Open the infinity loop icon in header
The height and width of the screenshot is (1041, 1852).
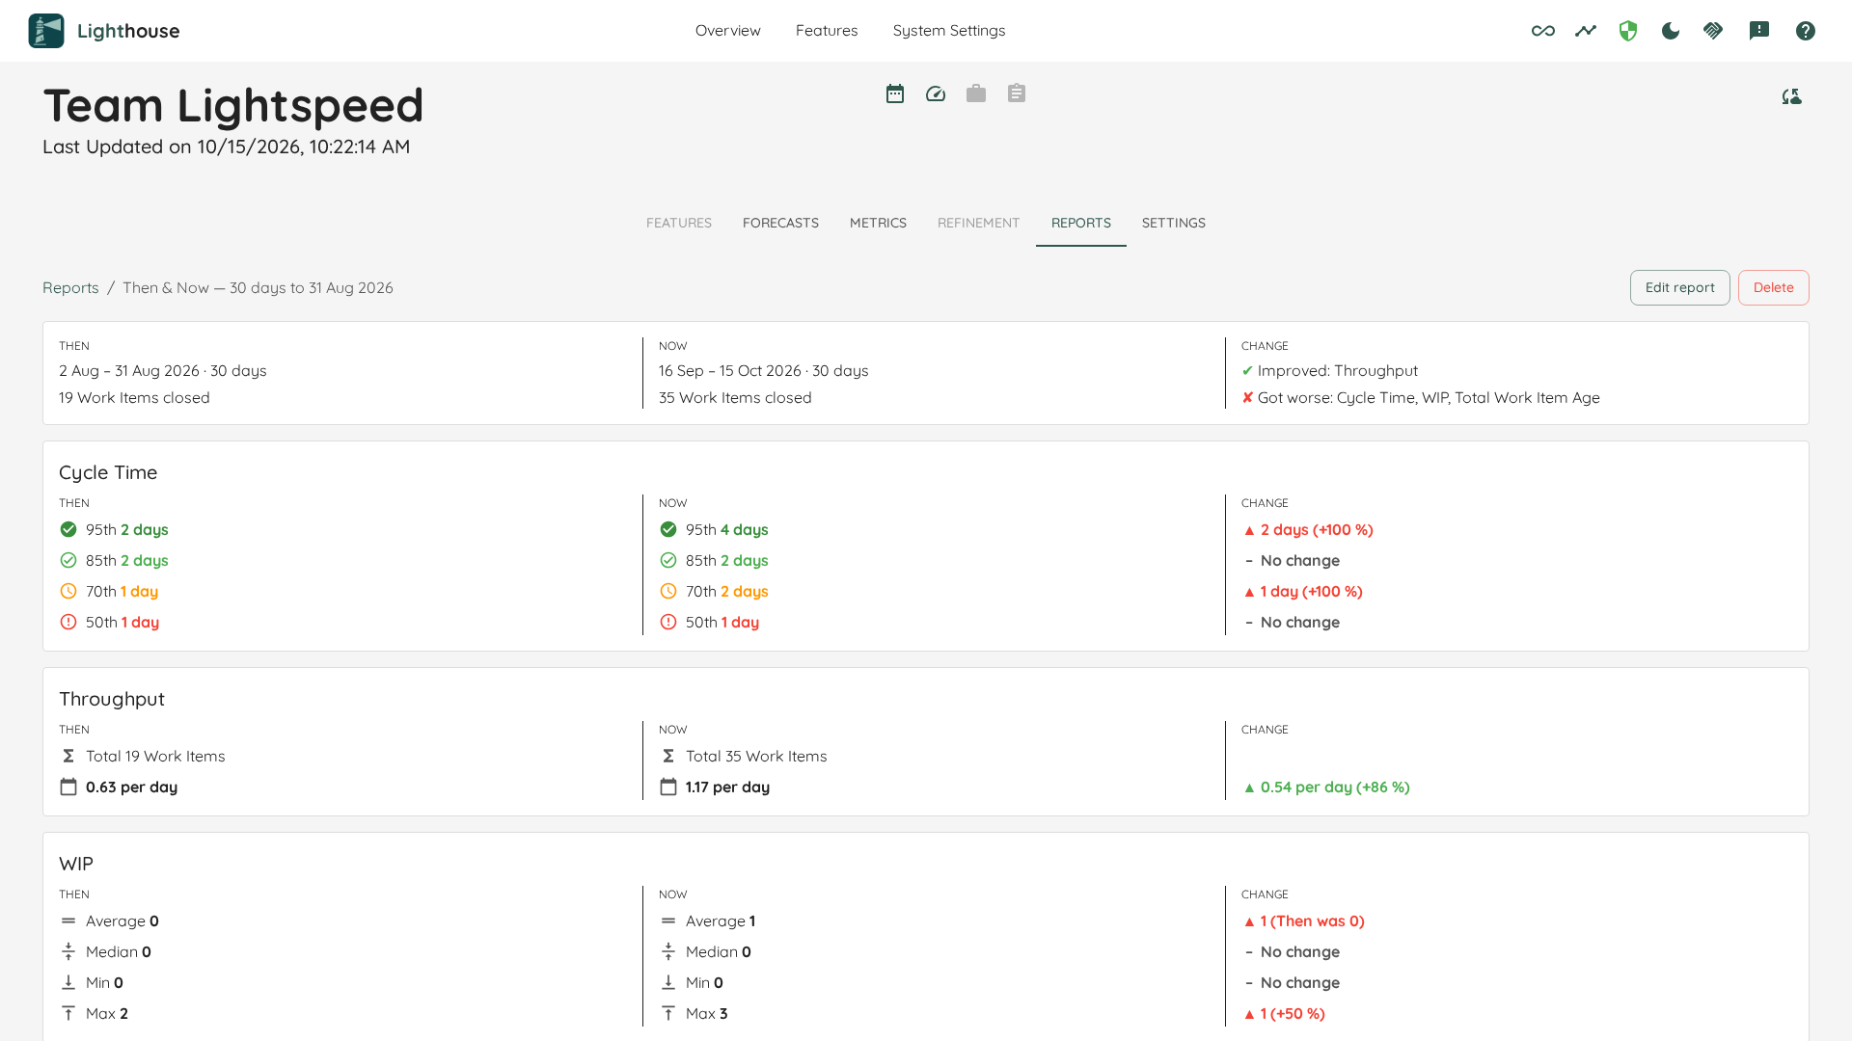(x=1543, y=31)
